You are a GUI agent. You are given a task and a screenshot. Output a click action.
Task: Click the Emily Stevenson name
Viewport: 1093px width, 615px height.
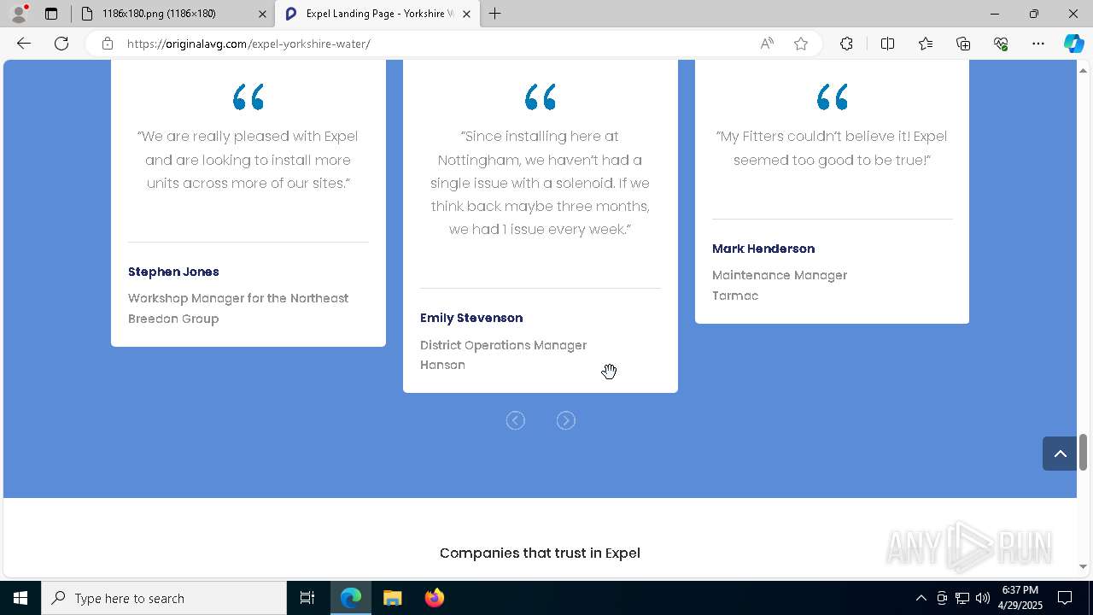coord(471,318)
